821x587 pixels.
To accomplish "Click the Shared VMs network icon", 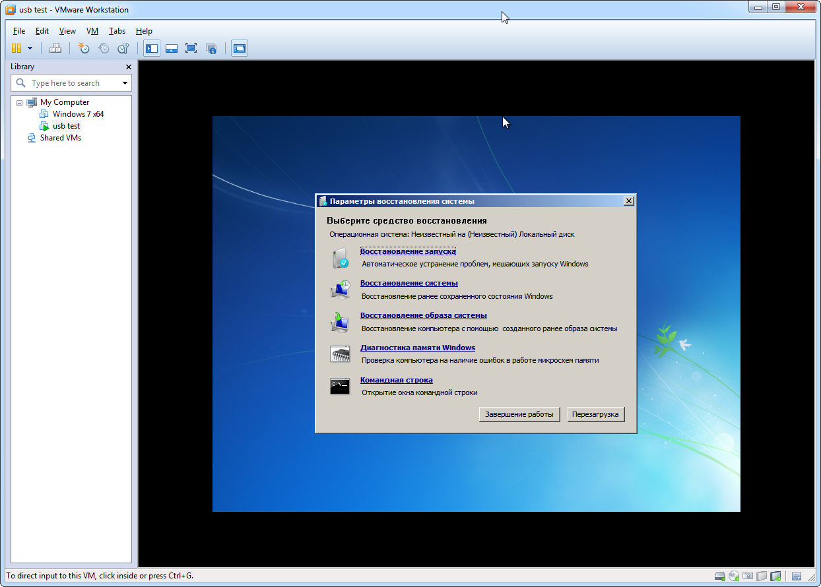I will [x=32, y=138].
